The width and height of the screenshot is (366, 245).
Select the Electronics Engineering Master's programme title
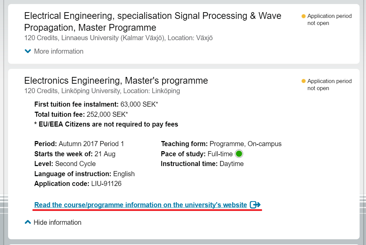coord(116,81)
